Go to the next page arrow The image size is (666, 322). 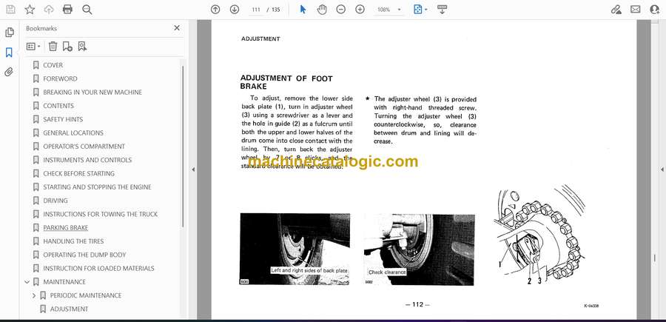tap(235, 10)
